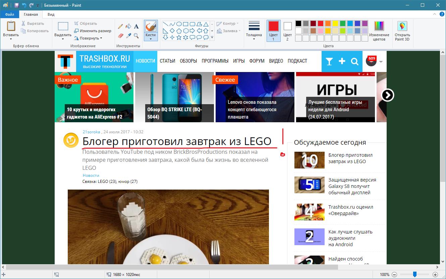Click the save icon in title bar
The height and width of the screenshot is (279, 446).
(16, 5)
